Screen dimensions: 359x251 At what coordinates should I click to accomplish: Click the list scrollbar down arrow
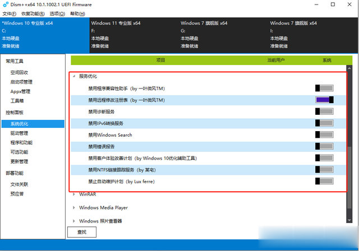[x=349, y=220]
